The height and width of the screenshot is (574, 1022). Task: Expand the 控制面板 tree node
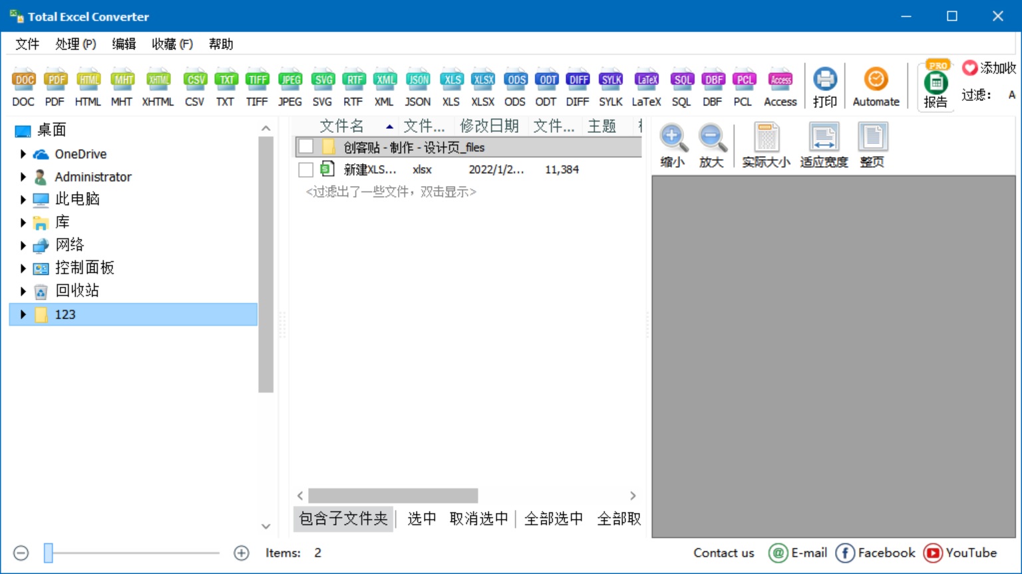(x=23, y=268)
